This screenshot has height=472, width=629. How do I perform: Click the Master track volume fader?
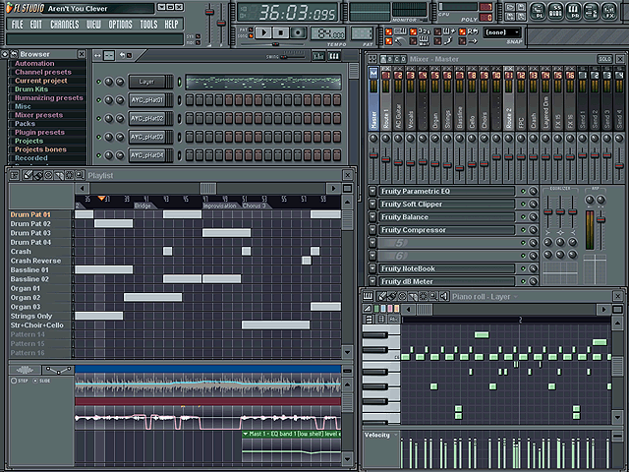pos(373,155)
